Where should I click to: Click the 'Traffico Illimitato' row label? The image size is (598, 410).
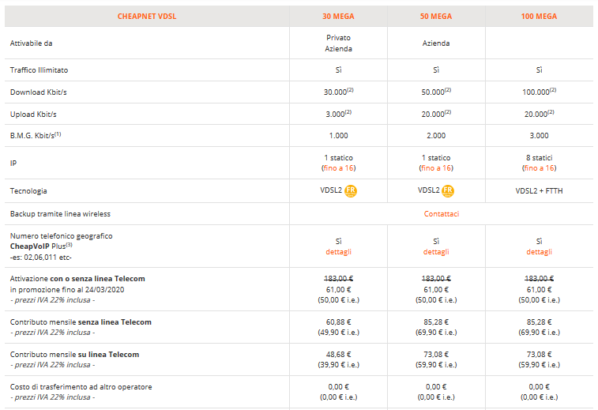pyautogui.click(x=39, y=70)
